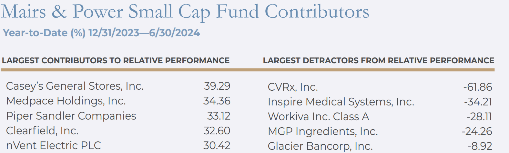The height and width of the screenshot is (153, 509).
Task: Click Workiva Inc. Class A entry
Action: click(x=318, y=116)
